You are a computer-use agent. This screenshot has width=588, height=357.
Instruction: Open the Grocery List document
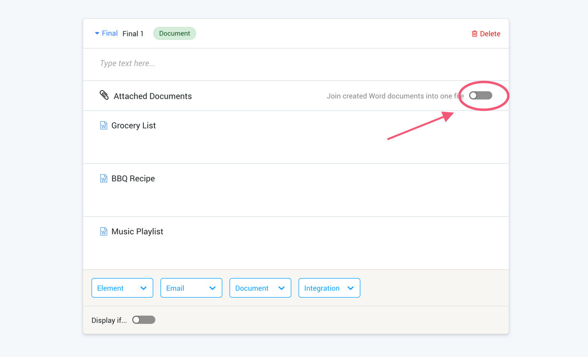(133, 126)
